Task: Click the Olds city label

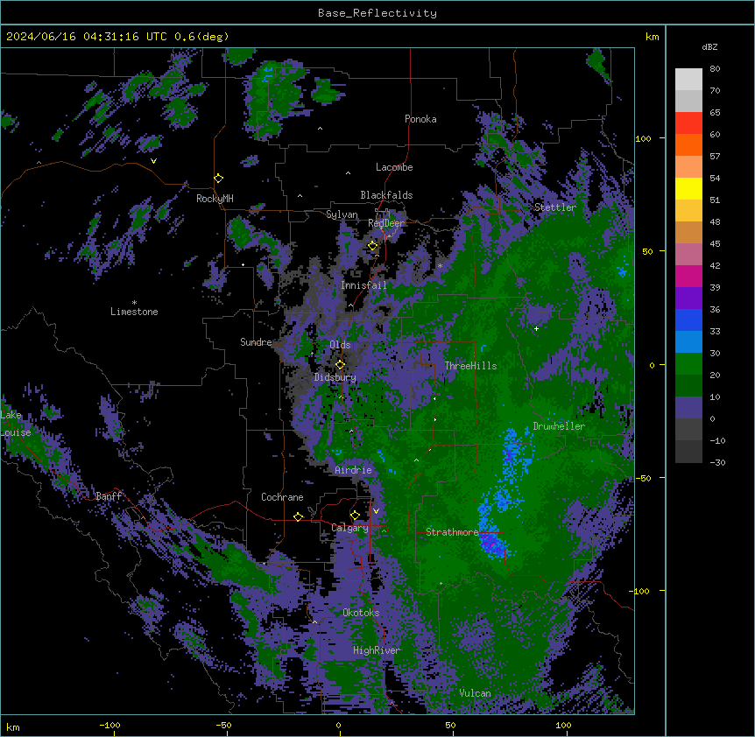Action: point(340,345)
